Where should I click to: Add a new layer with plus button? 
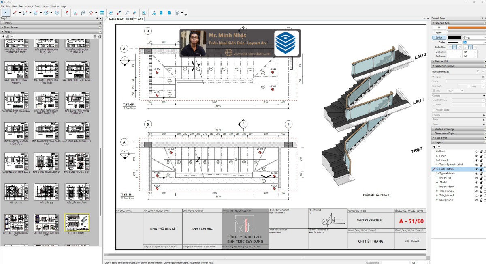[x=434, y=147]
